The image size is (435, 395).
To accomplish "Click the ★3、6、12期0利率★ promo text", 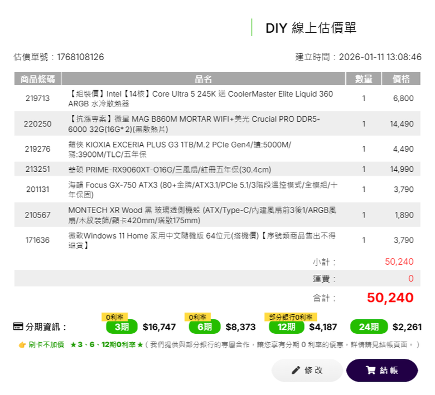I will pyautogui.click(x=107, y=344).
